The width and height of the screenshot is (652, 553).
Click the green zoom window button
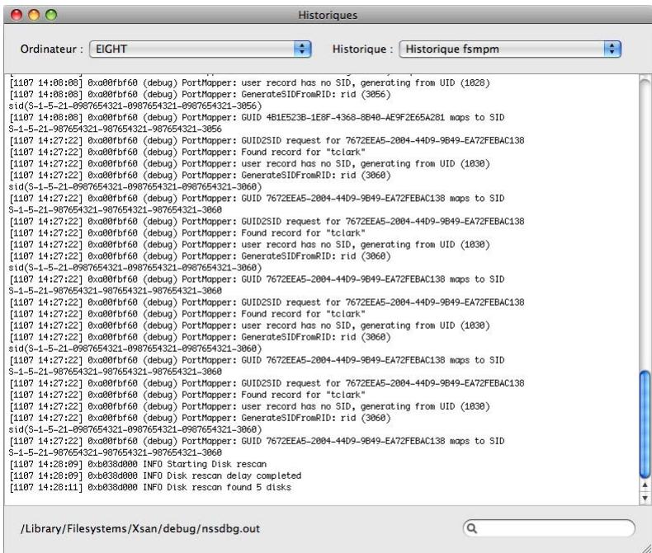[51, 15]
